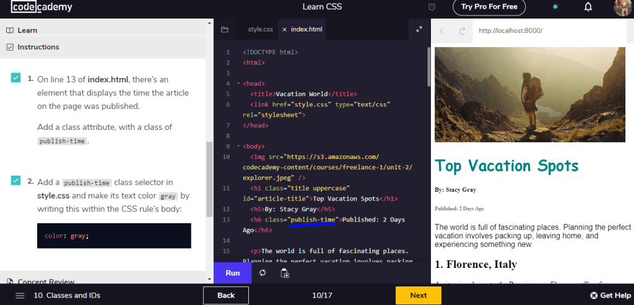Click the copy to clipboard icon
Viewport: 634px width, 305px height.
tap(285, 273)
